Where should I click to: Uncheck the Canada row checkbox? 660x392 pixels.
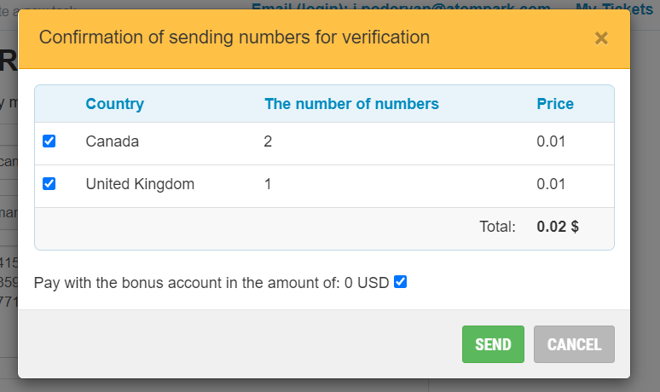coord(49,141)
